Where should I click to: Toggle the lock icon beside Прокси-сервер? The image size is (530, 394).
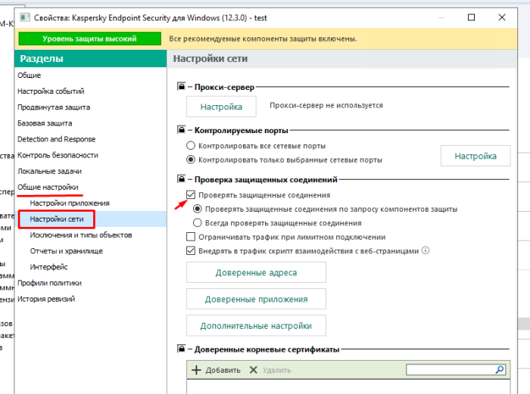182,87
